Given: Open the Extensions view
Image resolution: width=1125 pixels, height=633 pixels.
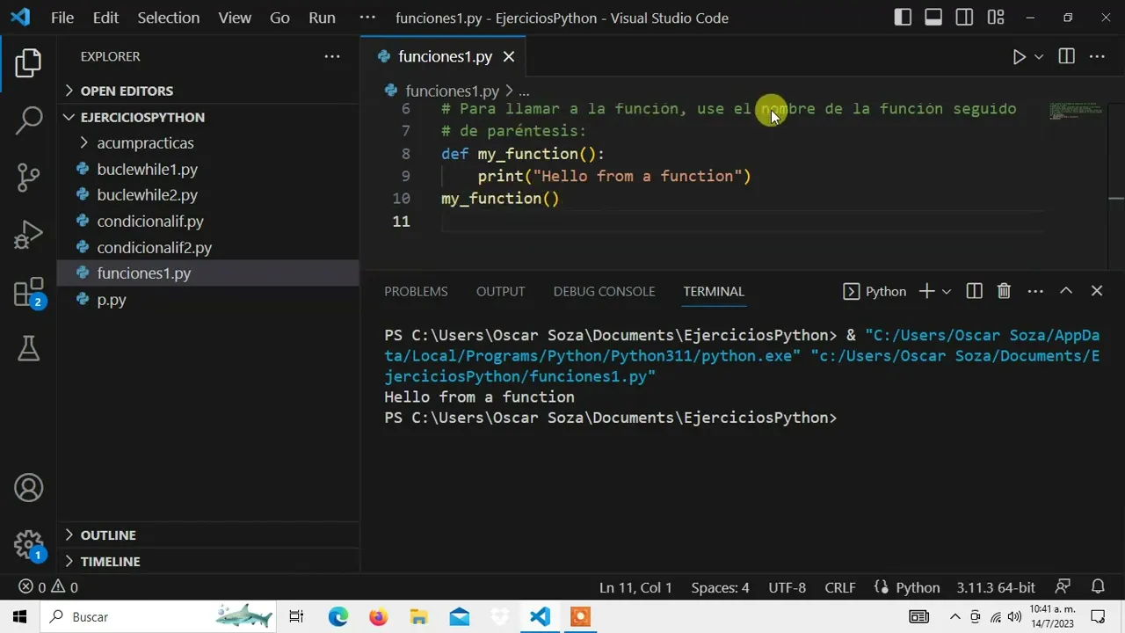Looking at the screenshot, I should pos(28,292).
